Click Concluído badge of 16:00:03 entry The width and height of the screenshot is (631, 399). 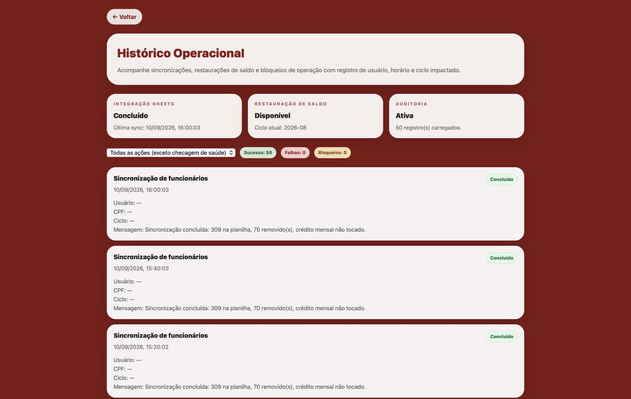(x=502, y=179)
